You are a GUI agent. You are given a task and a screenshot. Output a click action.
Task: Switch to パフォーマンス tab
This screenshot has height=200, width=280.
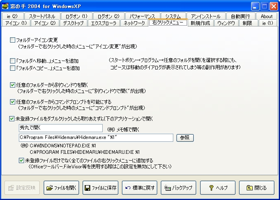[x=142, y=16]
